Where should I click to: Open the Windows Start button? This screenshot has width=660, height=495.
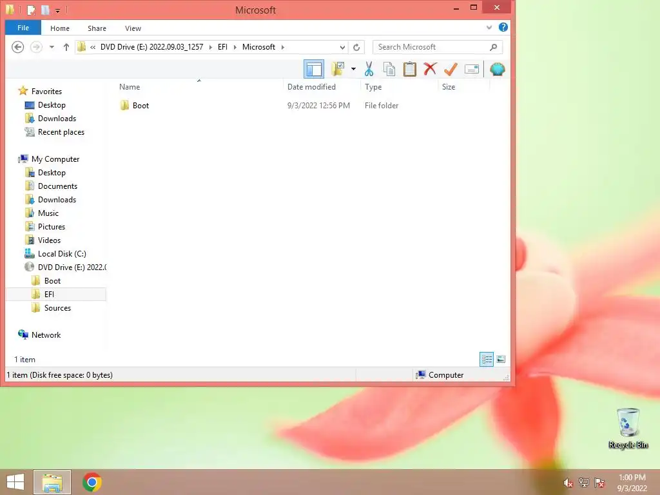(x=15, y=482)
